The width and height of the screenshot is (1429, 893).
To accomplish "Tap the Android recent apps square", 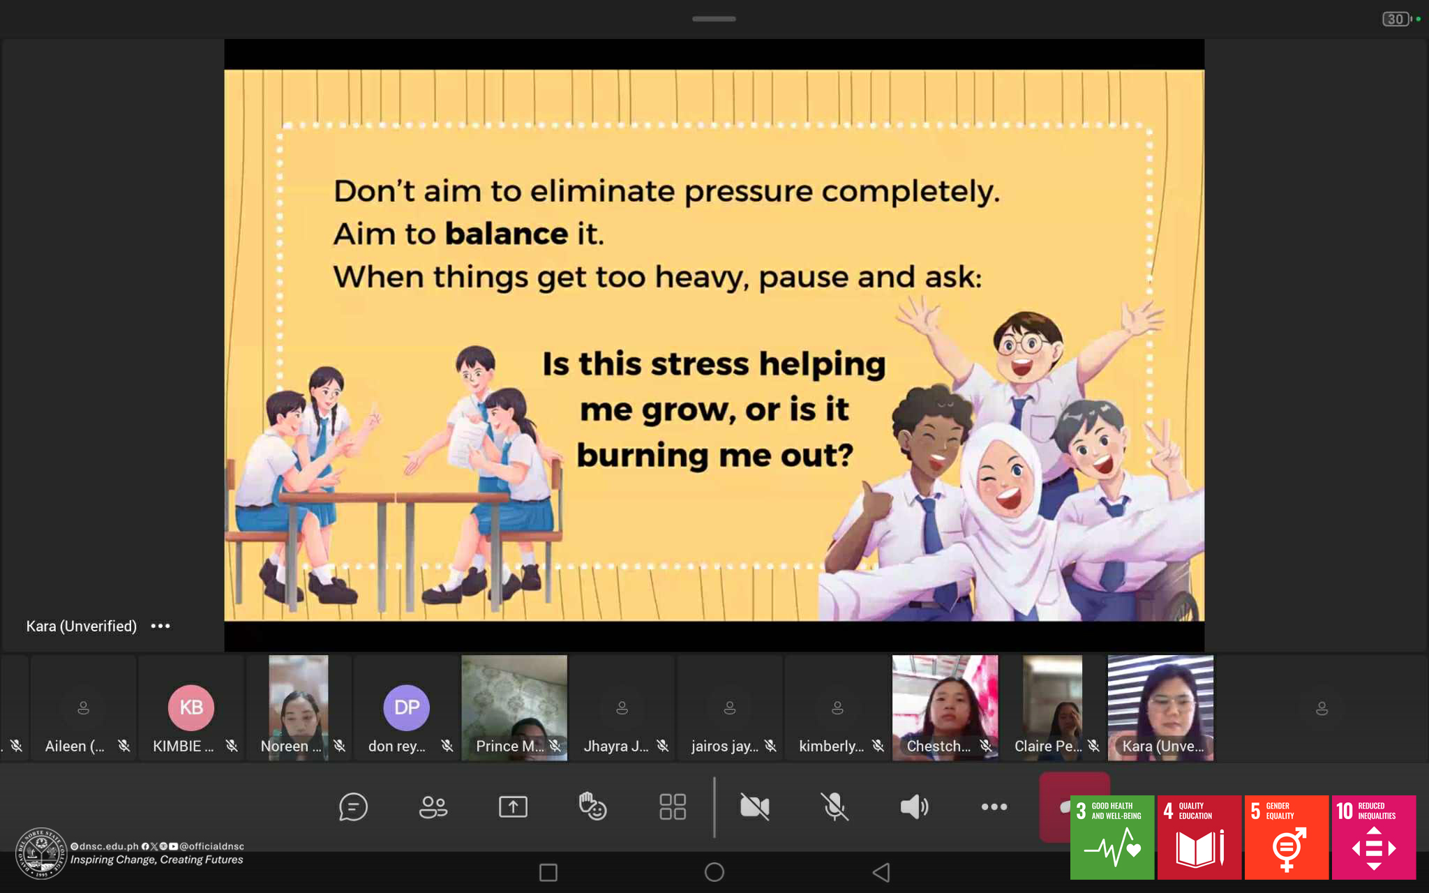I will tap(548, 872).
